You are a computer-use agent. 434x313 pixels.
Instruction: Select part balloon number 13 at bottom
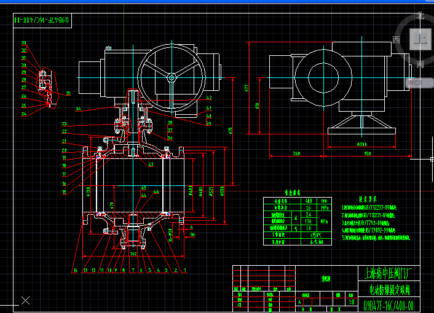pos(85,270)
